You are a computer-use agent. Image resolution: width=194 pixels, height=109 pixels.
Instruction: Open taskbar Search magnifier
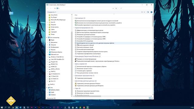click(x=5, y=107)
